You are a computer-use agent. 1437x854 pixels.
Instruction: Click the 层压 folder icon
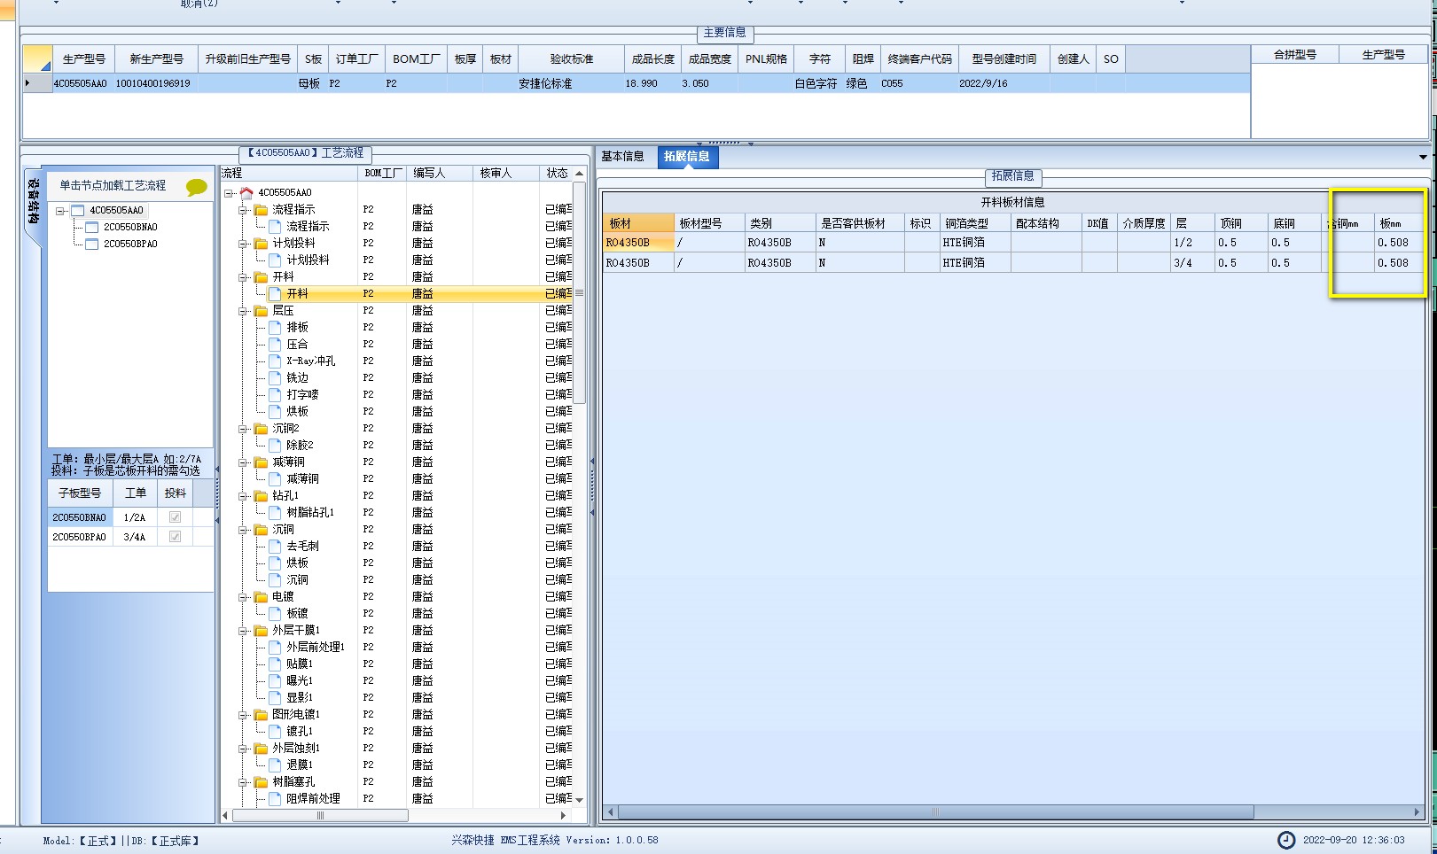261,310
